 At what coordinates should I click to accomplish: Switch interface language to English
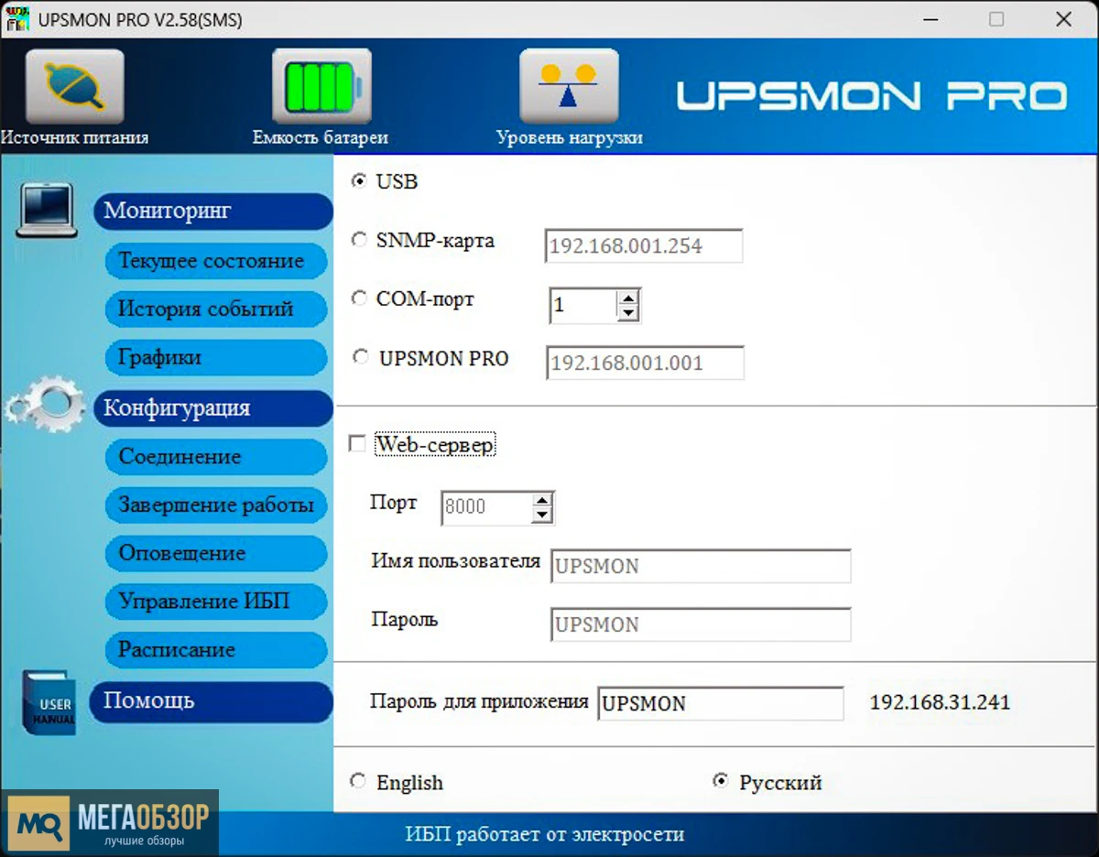358,782
